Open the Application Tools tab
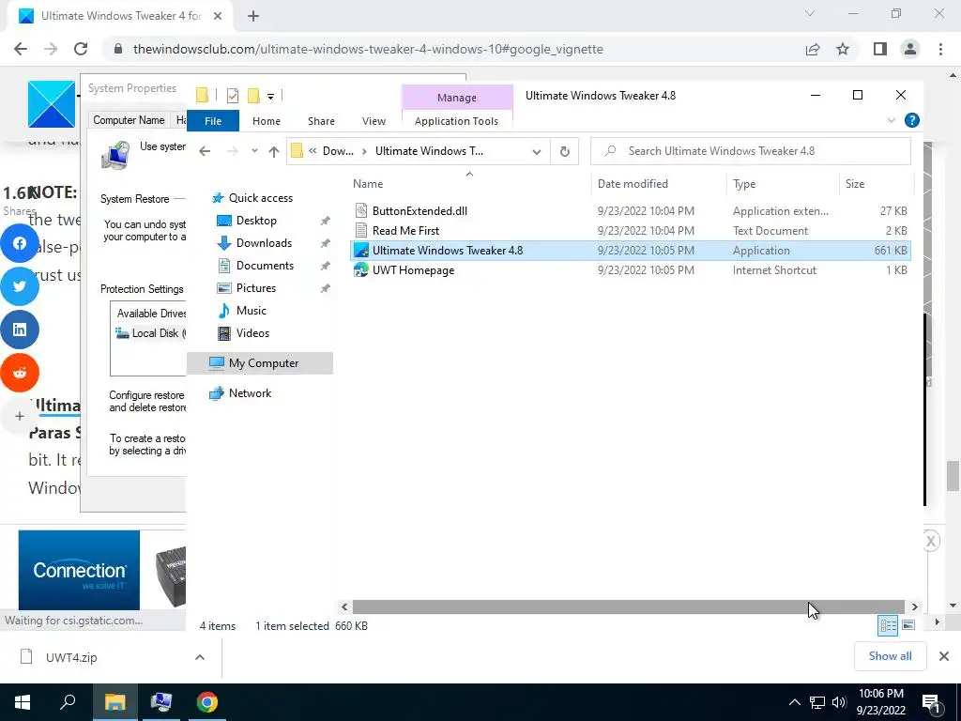The height and width of the screenshot is (721, 961). point(456,121)
